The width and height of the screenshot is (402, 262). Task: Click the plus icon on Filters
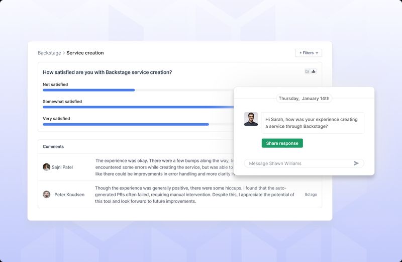click(x=300, y=53)
